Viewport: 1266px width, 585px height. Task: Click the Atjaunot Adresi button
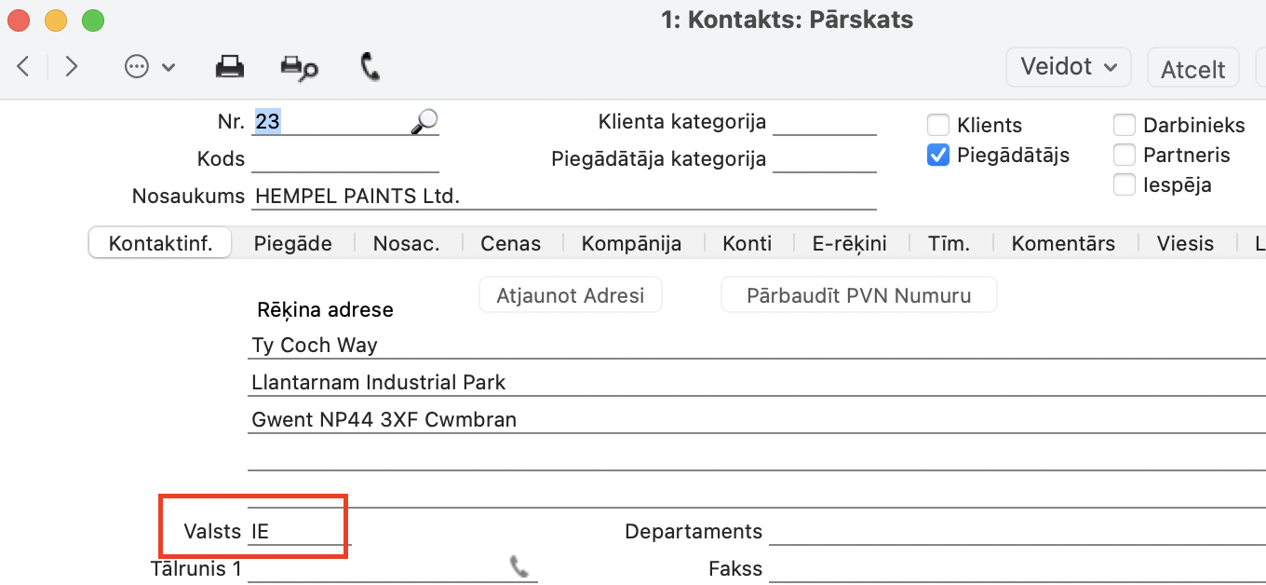pyautogui.click(x=570, y=296)
